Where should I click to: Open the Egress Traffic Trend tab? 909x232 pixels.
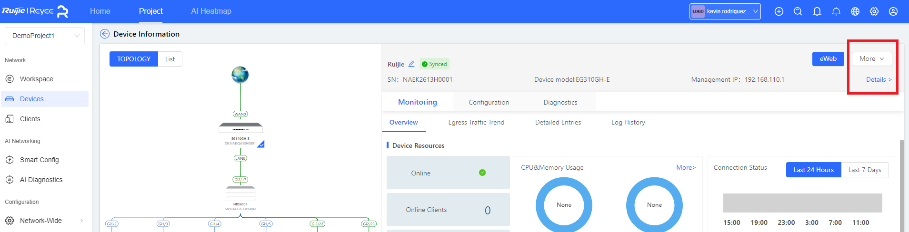[x=476, y=122]
